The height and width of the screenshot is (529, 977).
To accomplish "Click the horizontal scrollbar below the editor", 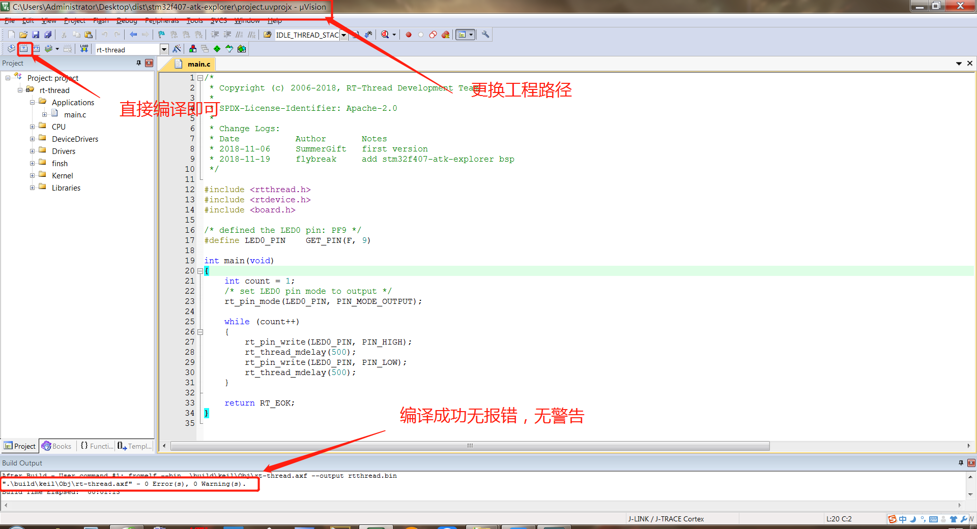I will (x=468, y=446).
